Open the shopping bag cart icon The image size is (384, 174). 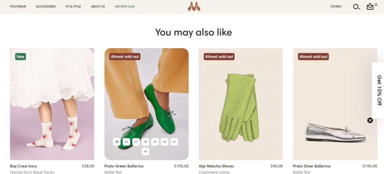370,7
